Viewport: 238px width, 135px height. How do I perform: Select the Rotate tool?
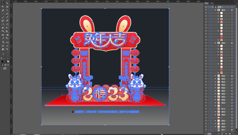pyautogui.click(x=3, y=24)
